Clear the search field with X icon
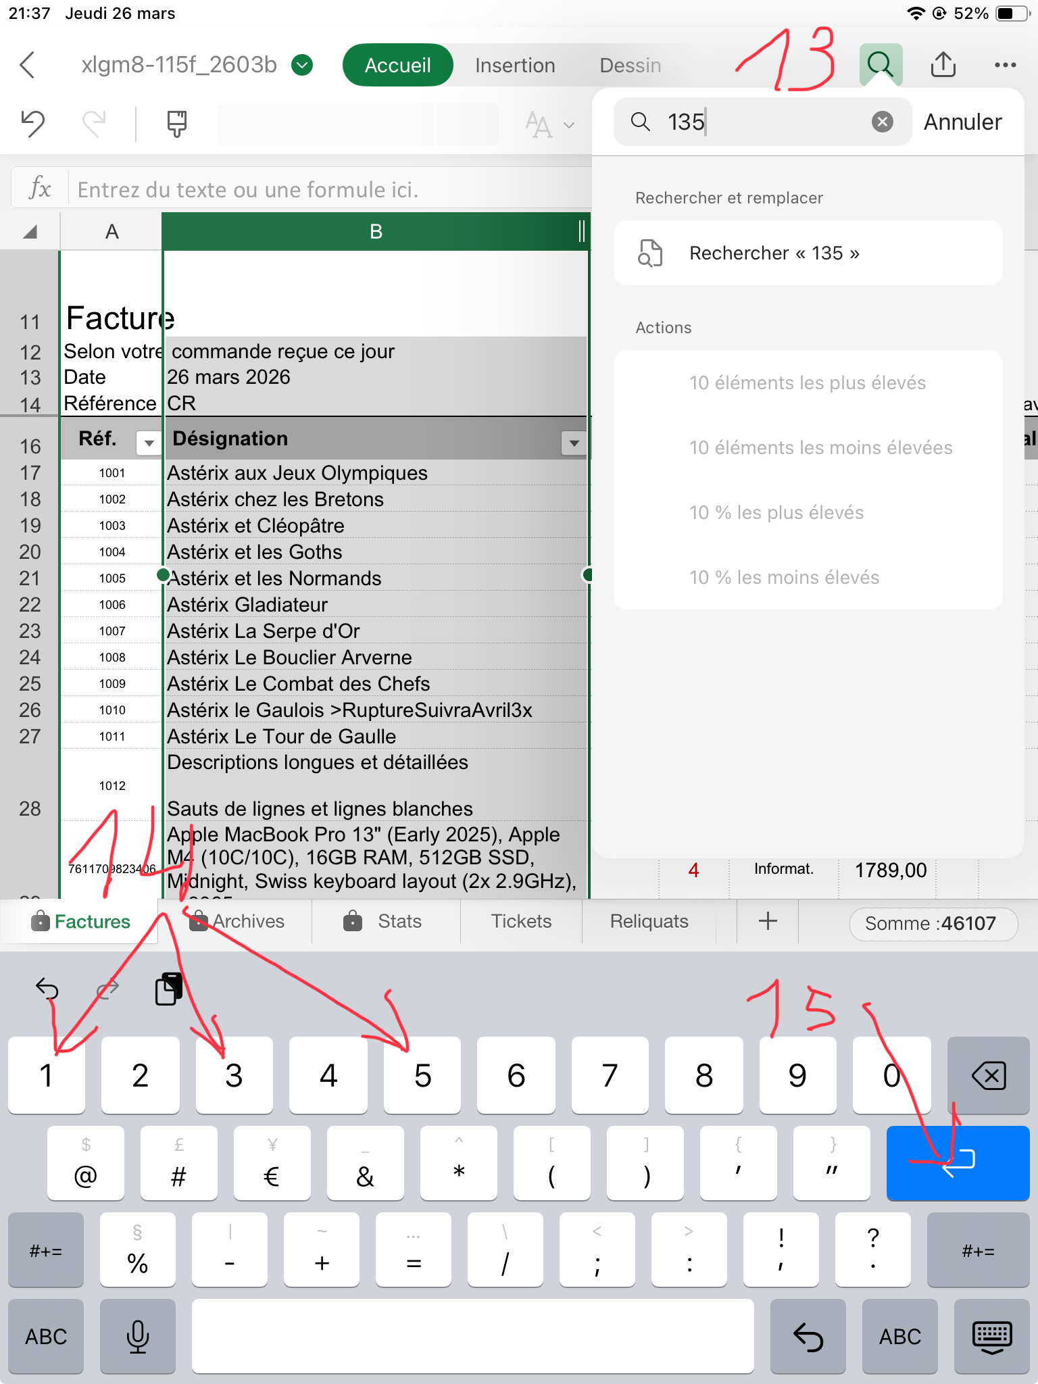This screenshot has height=1384, width=1038. (x=882, y=122)
